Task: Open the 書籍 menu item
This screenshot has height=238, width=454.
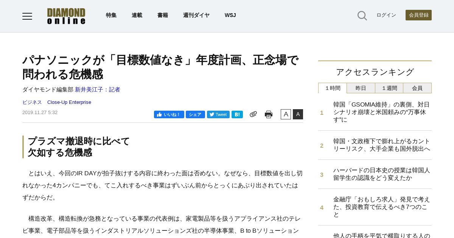Action: click(163, 15)
